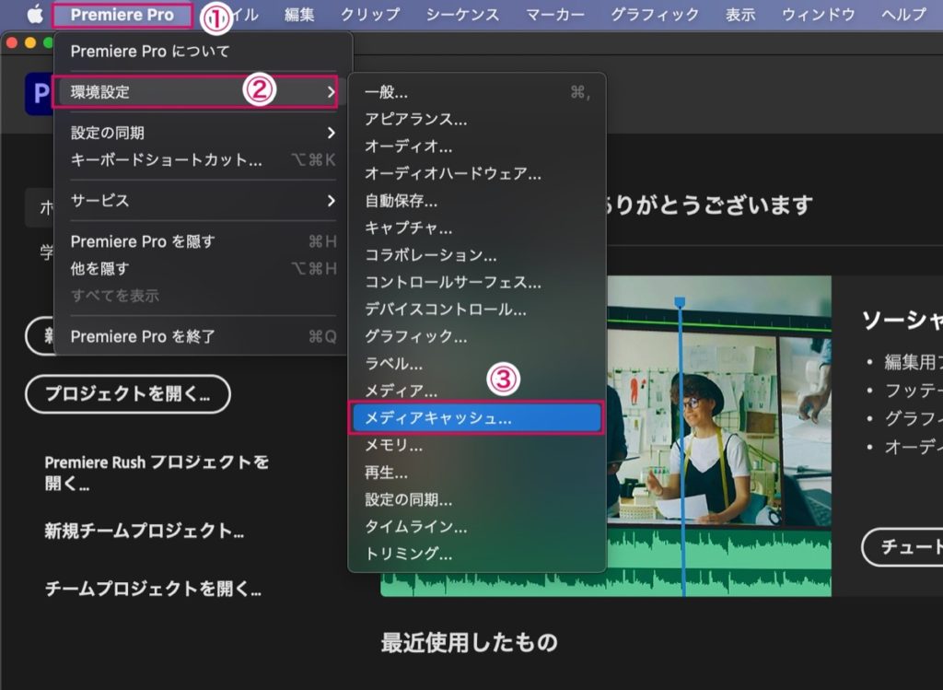The width and height of the screenshot is (943, 690).
Task: Open グラフィック... preferences in submenu
Action: (x=477, y=336)
